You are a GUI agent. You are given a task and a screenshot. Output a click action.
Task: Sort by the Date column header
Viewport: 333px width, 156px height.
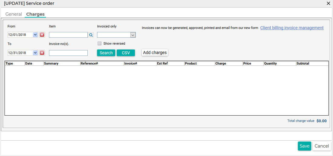point(34,63)
